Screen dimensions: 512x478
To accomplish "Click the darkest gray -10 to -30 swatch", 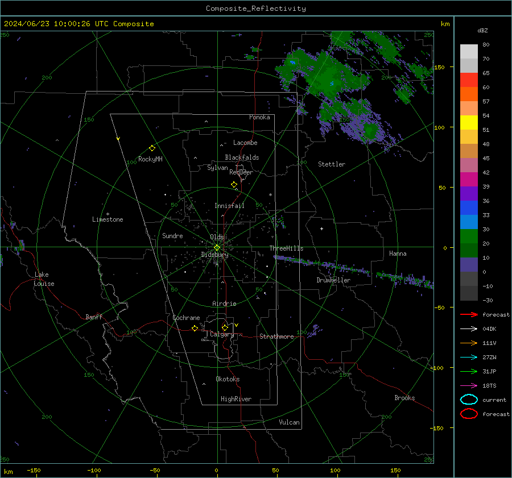I will coord(469,293).
